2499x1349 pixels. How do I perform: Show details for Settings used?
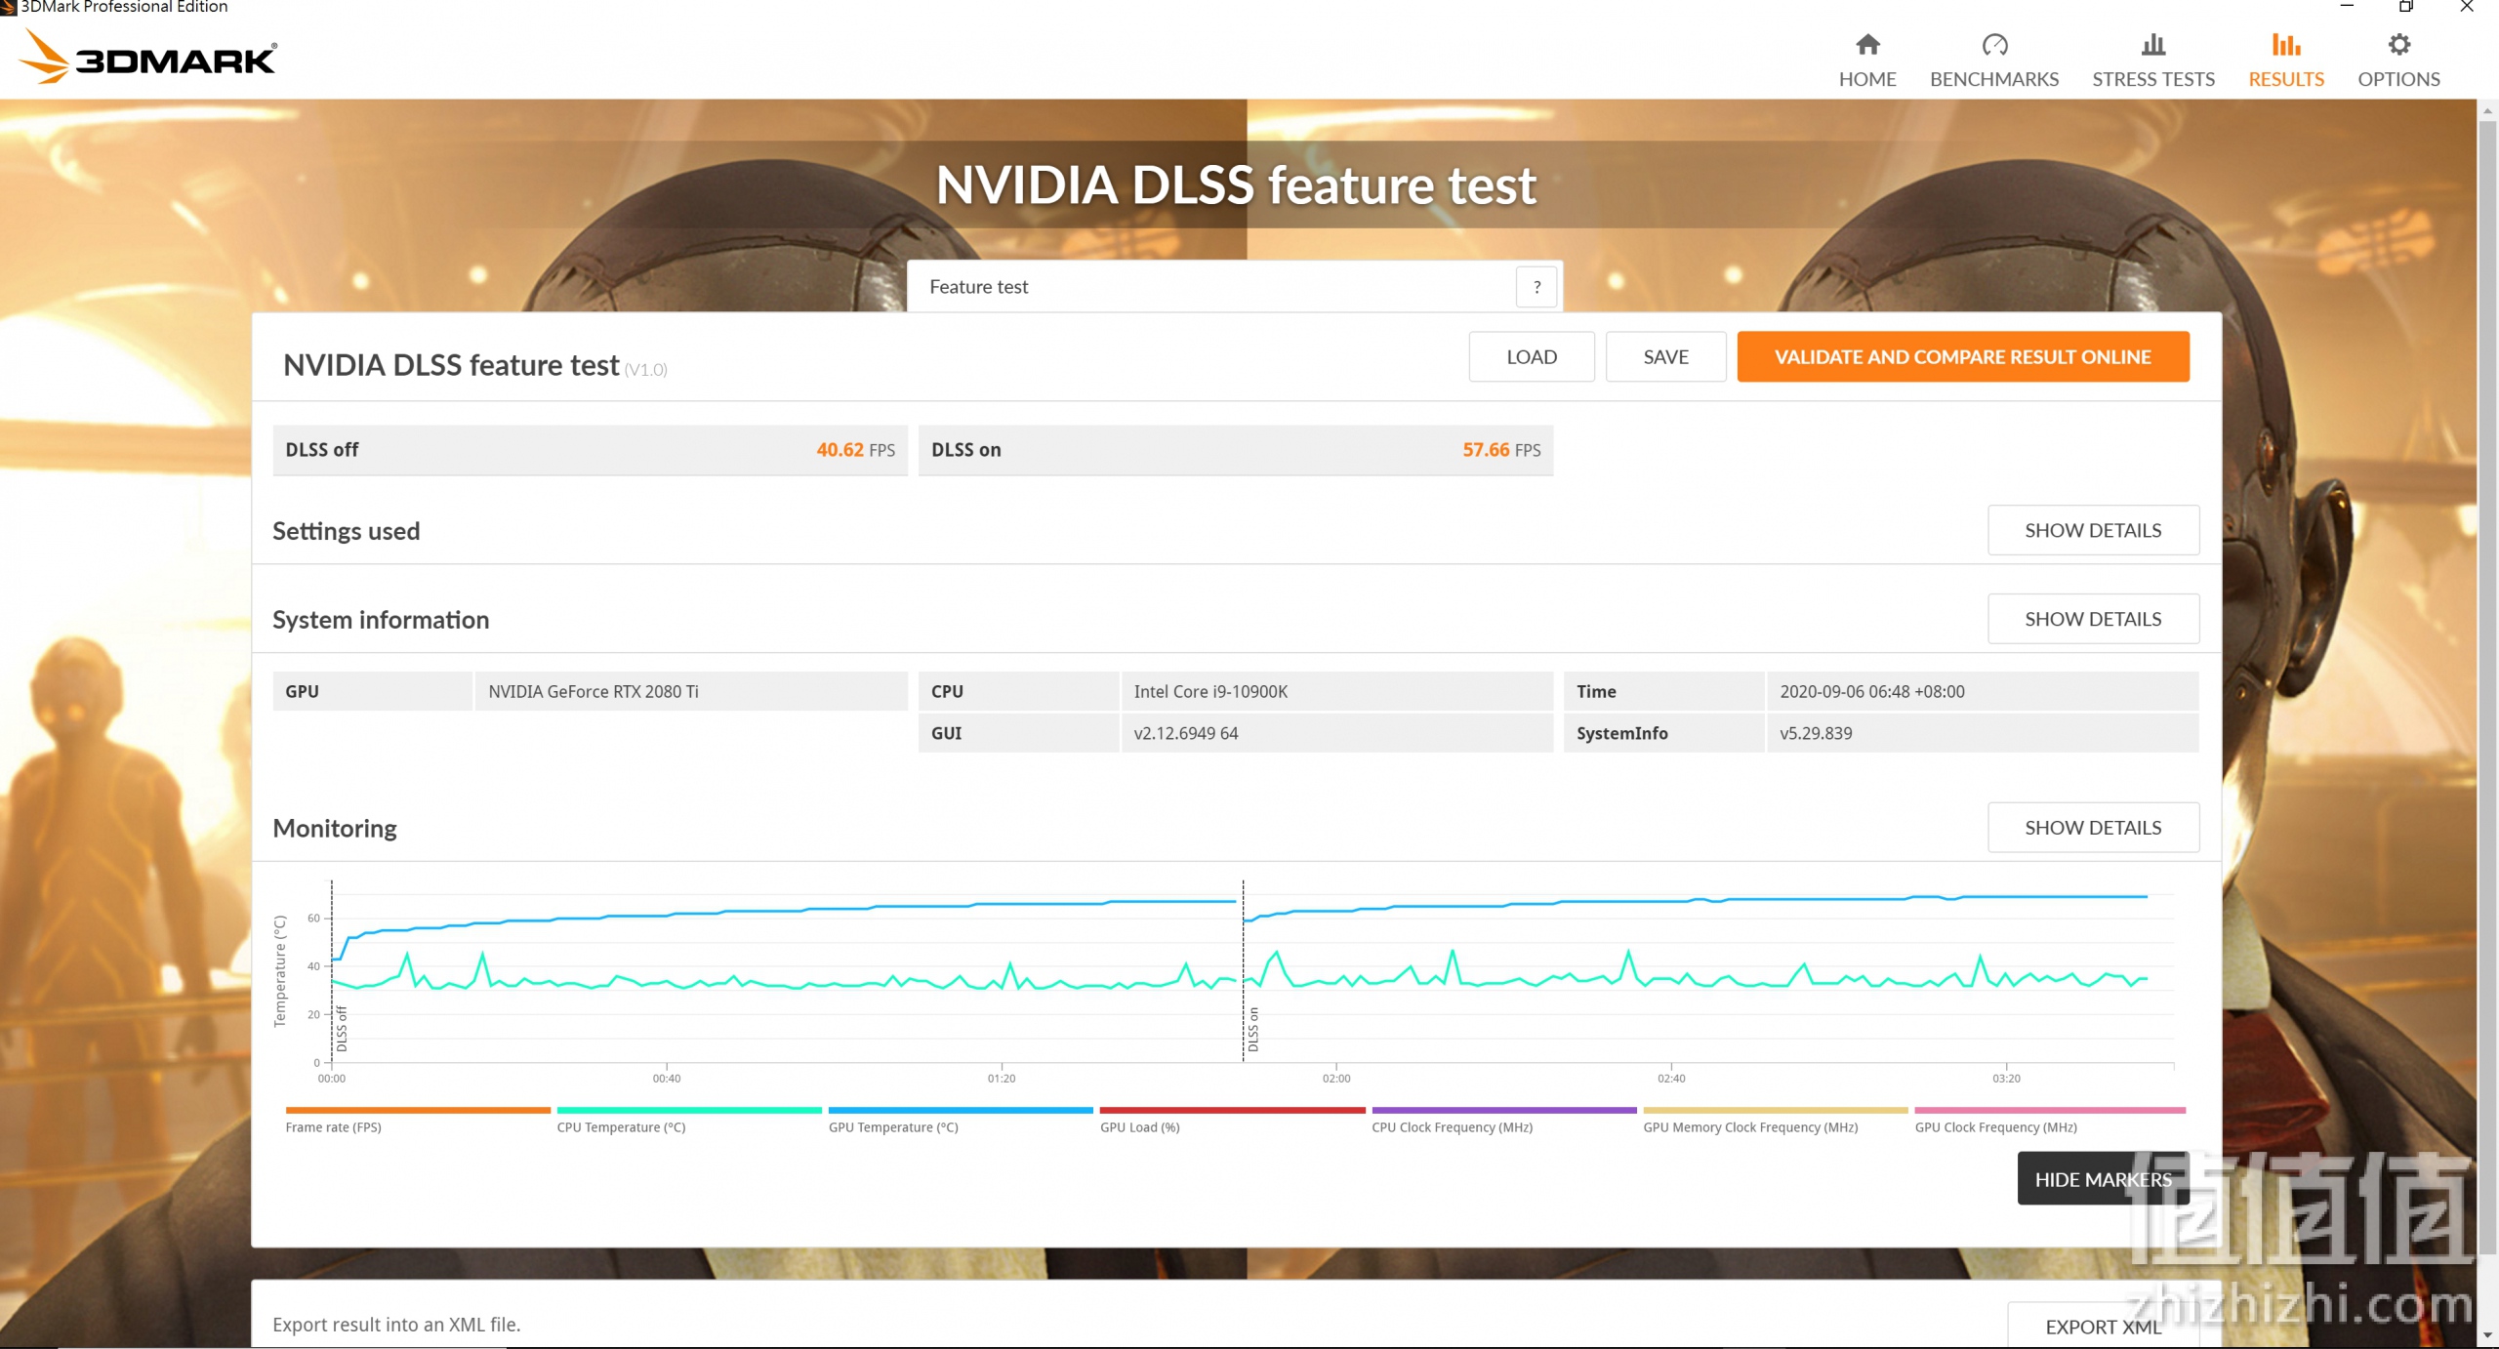2093,530
